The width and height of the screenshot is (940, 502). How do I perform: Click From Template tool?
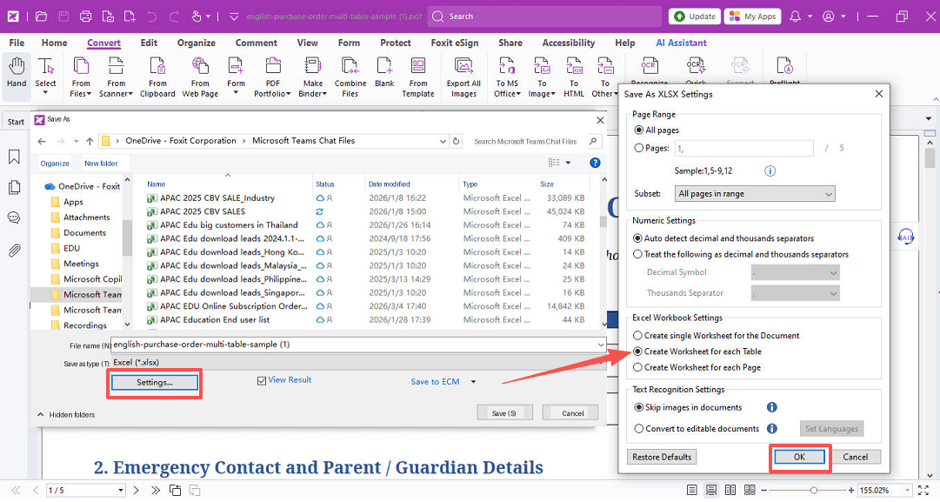click(418, 77)
